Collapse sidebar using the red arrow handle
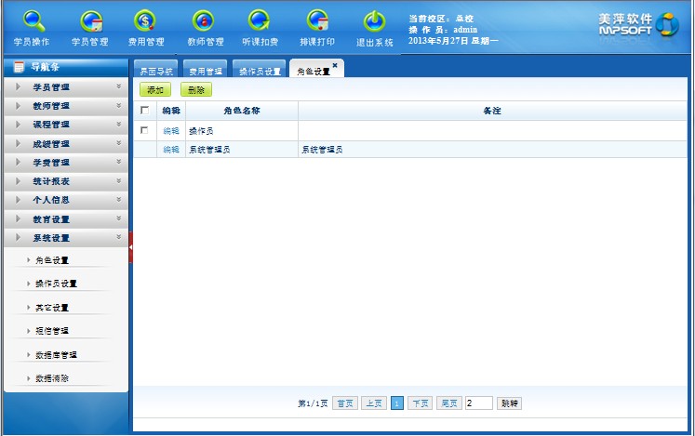 click(131, 247)
